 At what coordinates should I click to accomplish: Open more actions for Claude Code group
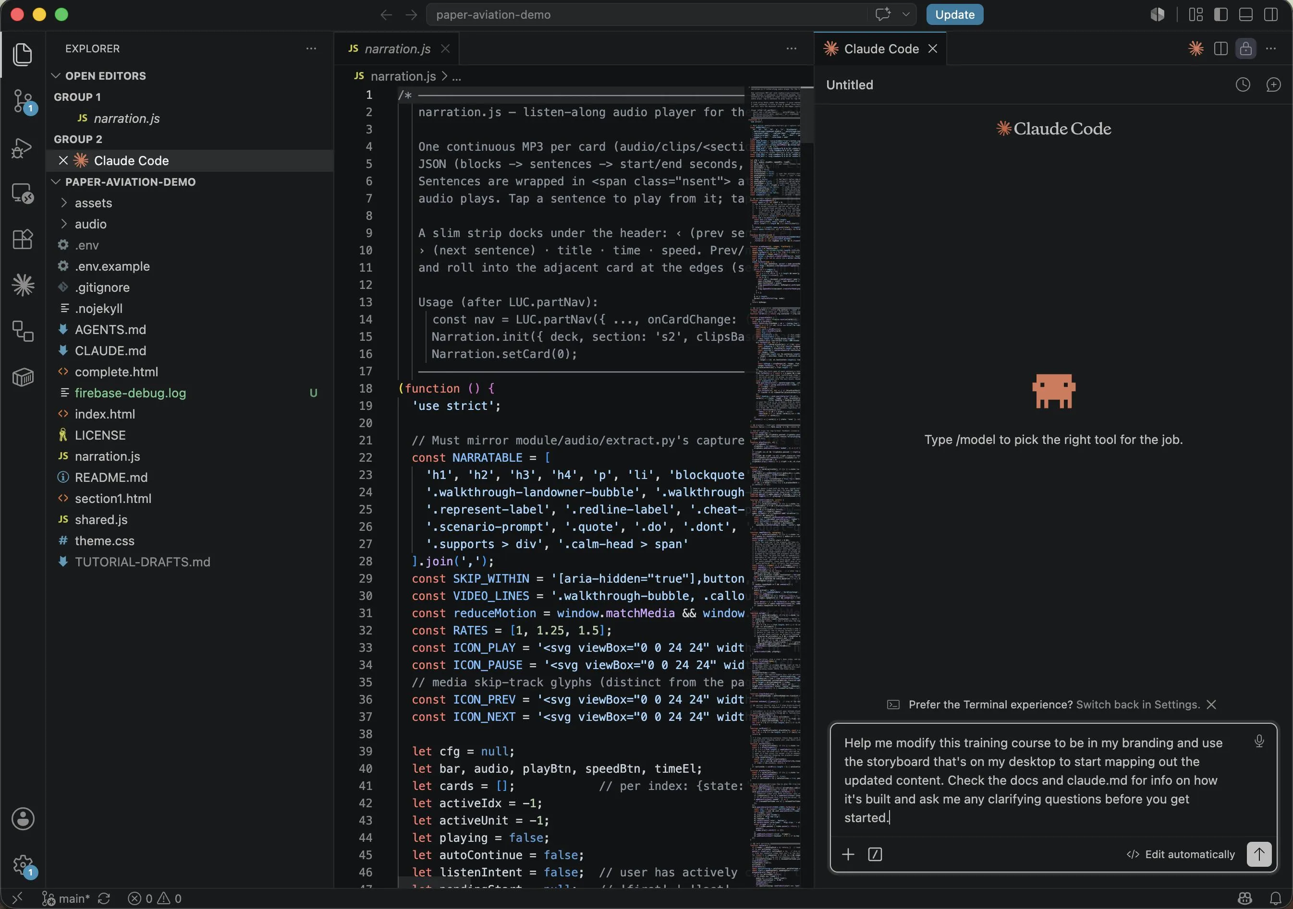tap(1271, 48)
